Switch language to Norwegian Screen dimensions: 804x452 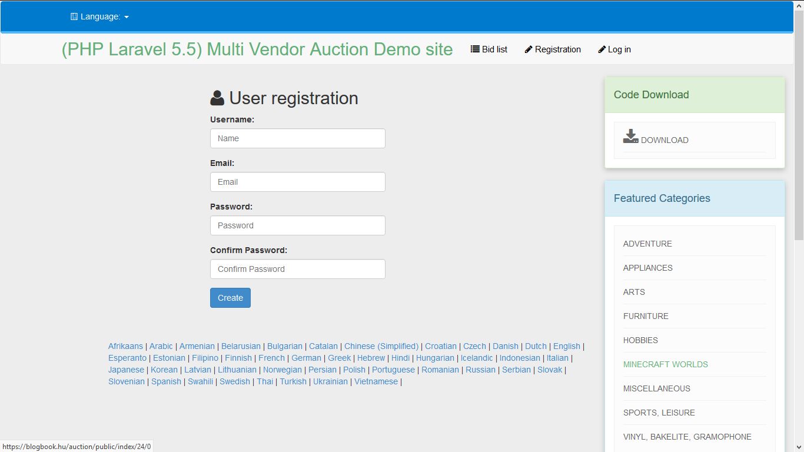(283, 370)
